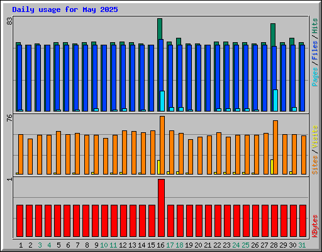322x252 pixels.
Task: Click the orange 'Sites' legend label
Action: (x=314, y=165)
